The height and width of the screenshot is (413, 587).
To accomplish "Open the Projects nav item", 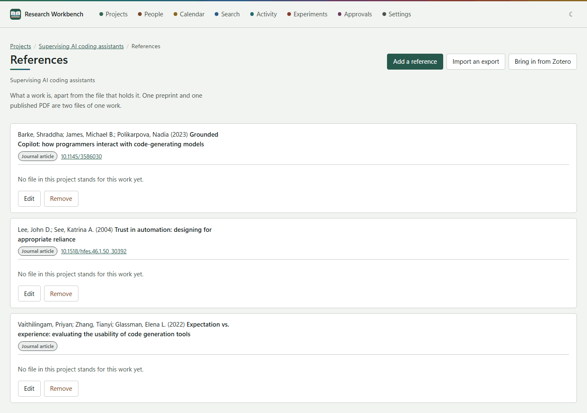I will pyautogui.click(x=113, y=14).
